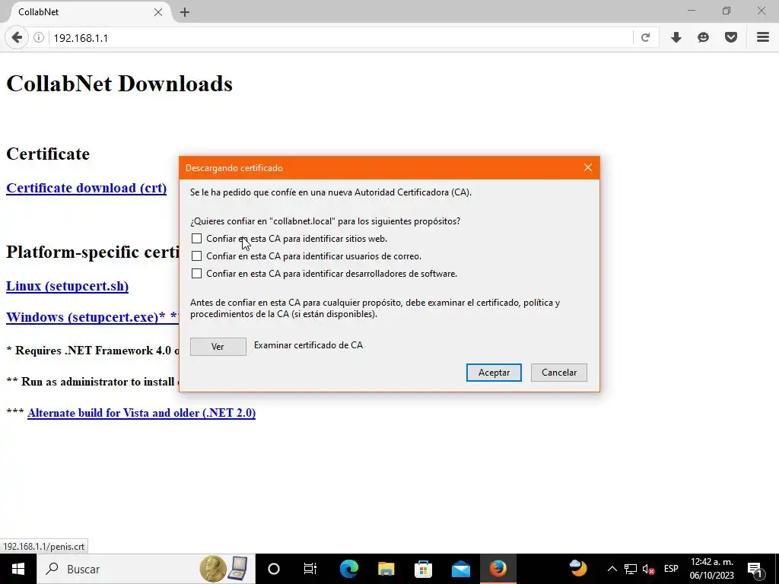Screen dimensions: 779x584
Task: Click the Aceptar button in the dialog
Action: (x=494, y=373)
